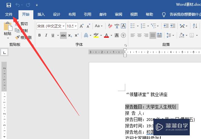Toggle character shading gray A
This screenshot has width=201, height=139.
click(x=117, y=35)
